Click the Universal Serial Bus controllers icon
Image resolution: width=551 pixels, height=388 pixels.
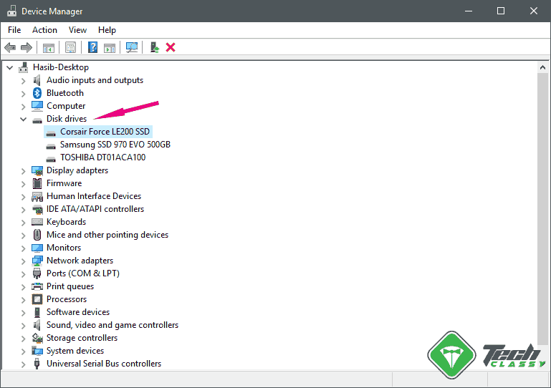click(x=37, y=364)
